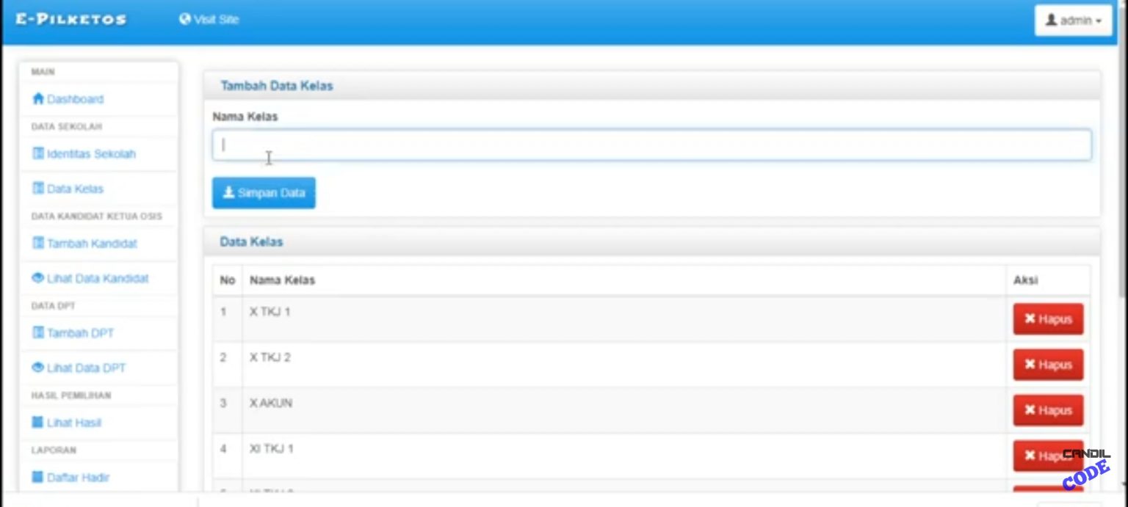Click the upload icon inside Simpan Data button

[228, 193]
